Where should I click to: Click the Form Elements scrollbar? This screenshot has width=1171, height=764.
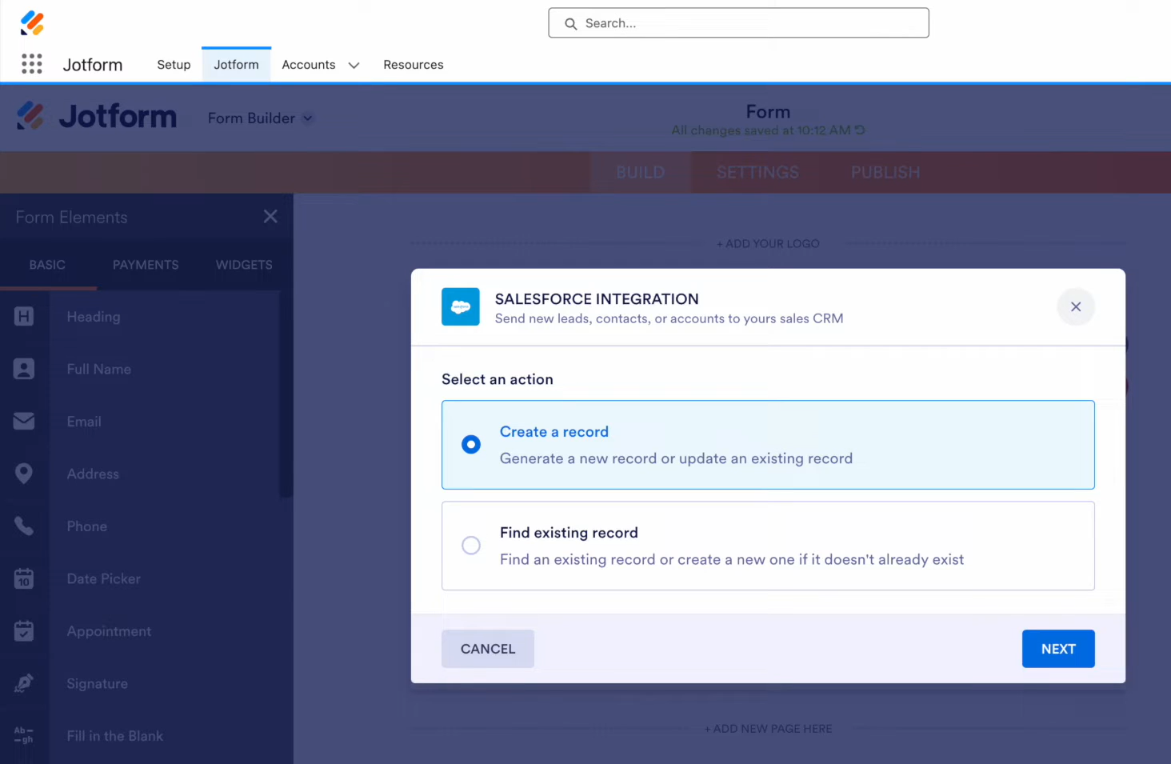[x=286, y=394]
